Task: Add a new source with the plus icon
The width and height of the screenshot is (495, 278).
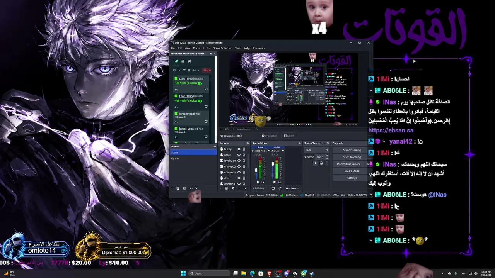Action: click(x=221, y=188)
